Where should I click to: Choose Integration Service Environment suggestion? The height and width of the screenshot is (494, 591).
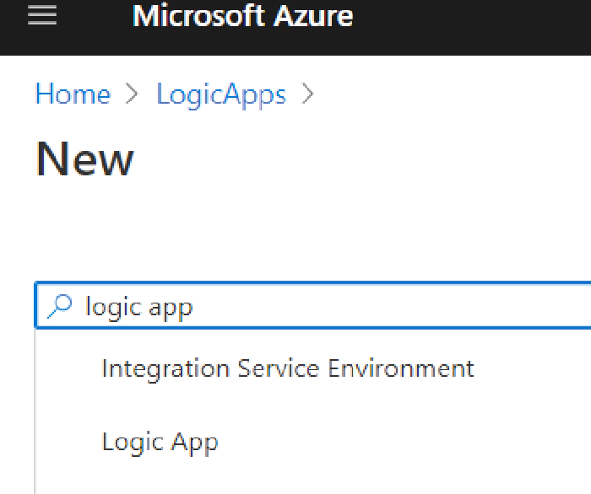[x=313, y=368]
